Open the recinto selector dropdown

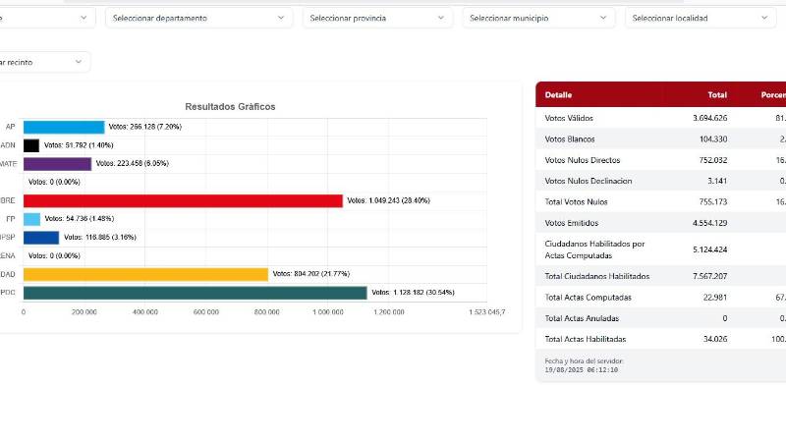tap(44, 62)
